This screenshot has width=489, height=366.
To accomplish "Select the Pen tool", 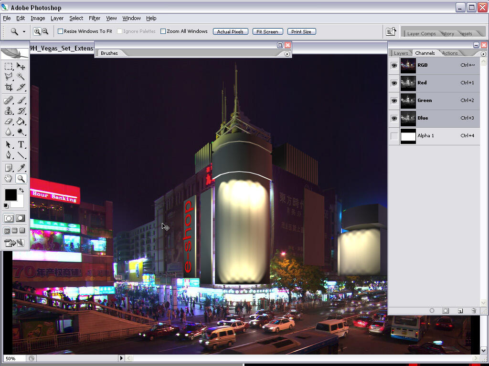I will 9,155.
